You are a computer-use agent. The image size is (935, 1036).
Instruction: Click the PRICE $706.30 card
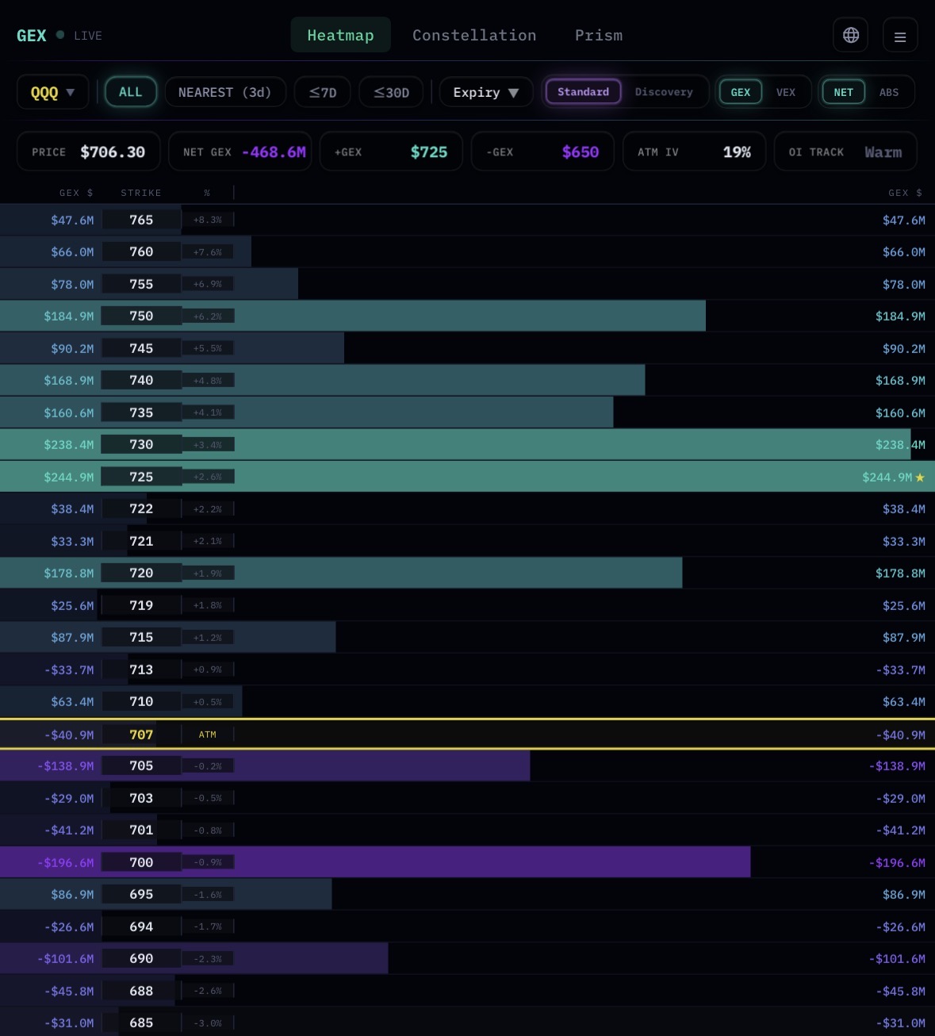tap(89, 152)
